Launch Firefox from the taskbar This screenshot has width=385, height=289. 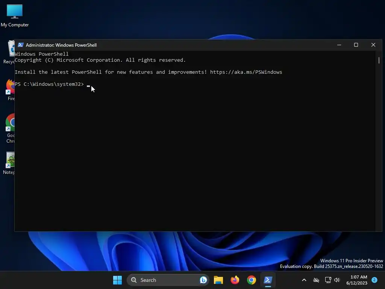pos(235,280)
